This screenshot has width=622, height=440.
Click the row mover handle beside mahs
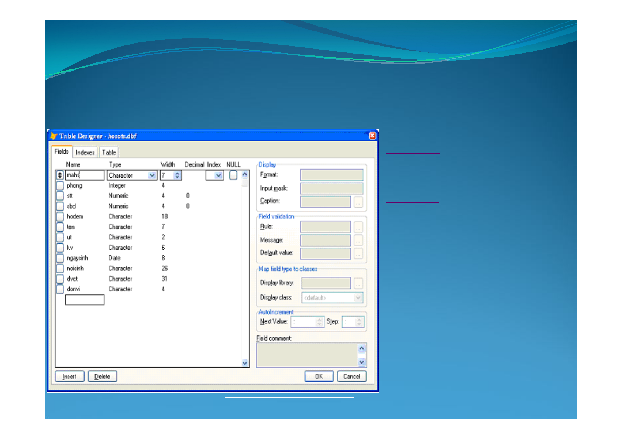(60, 175)
